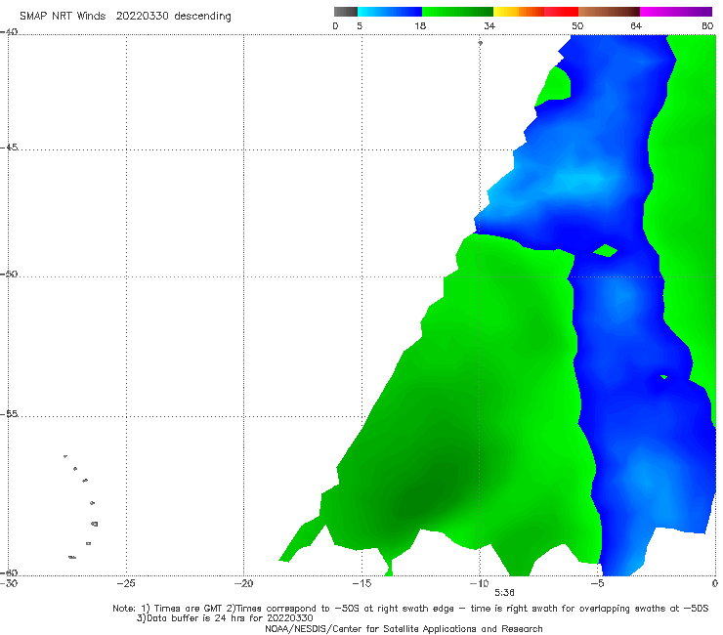Click the colorbar label '64'
723x635 pixels.
(636, 25)
